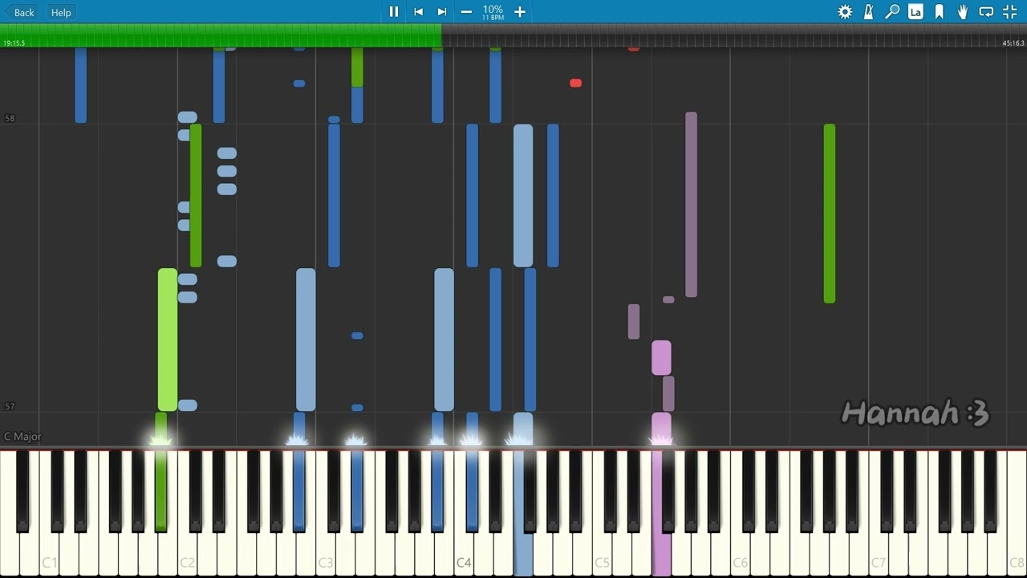The height and width of the screenshot is (578, 1027).
Task: Play the C5 piano key
Action: click(602, 554)
